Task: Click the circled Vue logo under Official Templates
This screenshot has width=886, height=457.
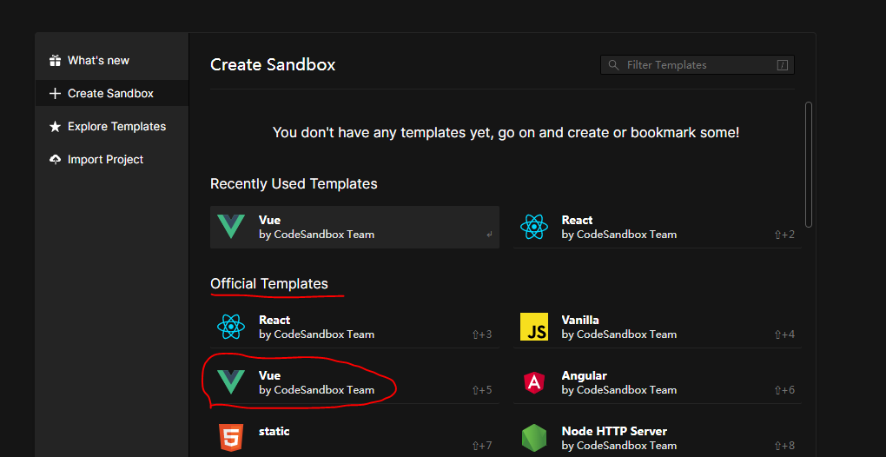Action: [231, 382]
